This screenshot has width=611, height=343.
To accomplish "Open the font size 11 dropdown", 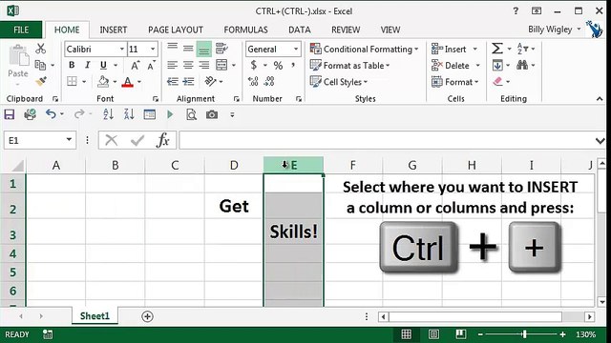I will pyautogui.click(x=153, y=49).
